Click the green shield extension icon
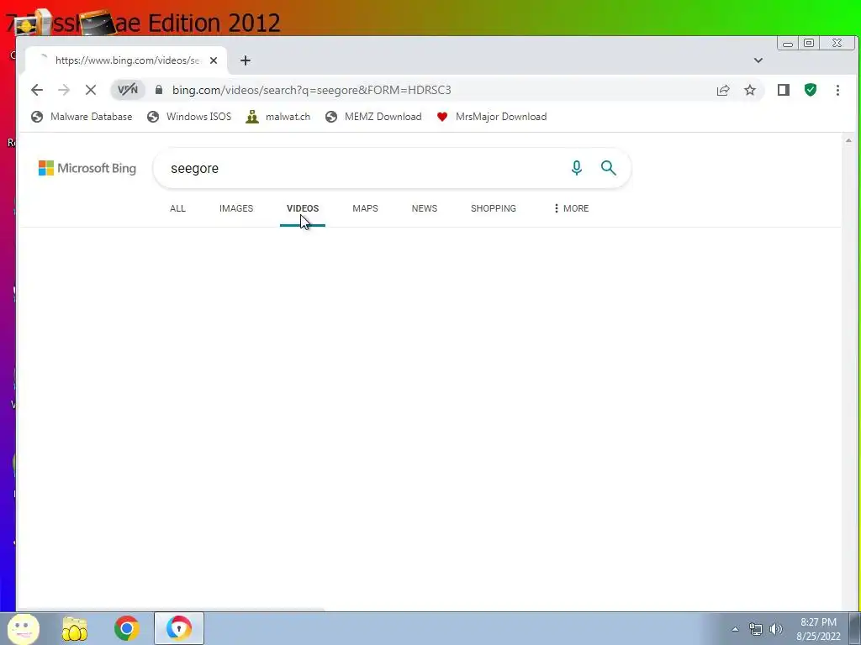Screen dimensions: 861x645 pos(811,90)
